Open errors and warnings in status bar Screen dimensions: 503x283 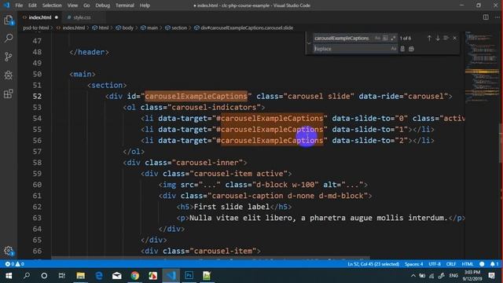14,264
